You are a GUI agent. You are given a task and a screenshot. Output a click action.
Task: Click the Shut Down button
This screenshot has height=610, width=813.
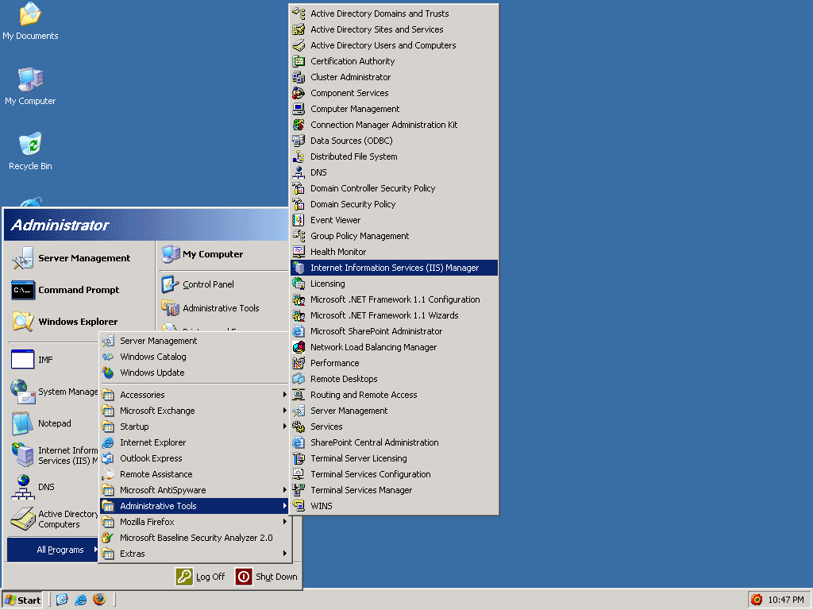tap(267, 577)
